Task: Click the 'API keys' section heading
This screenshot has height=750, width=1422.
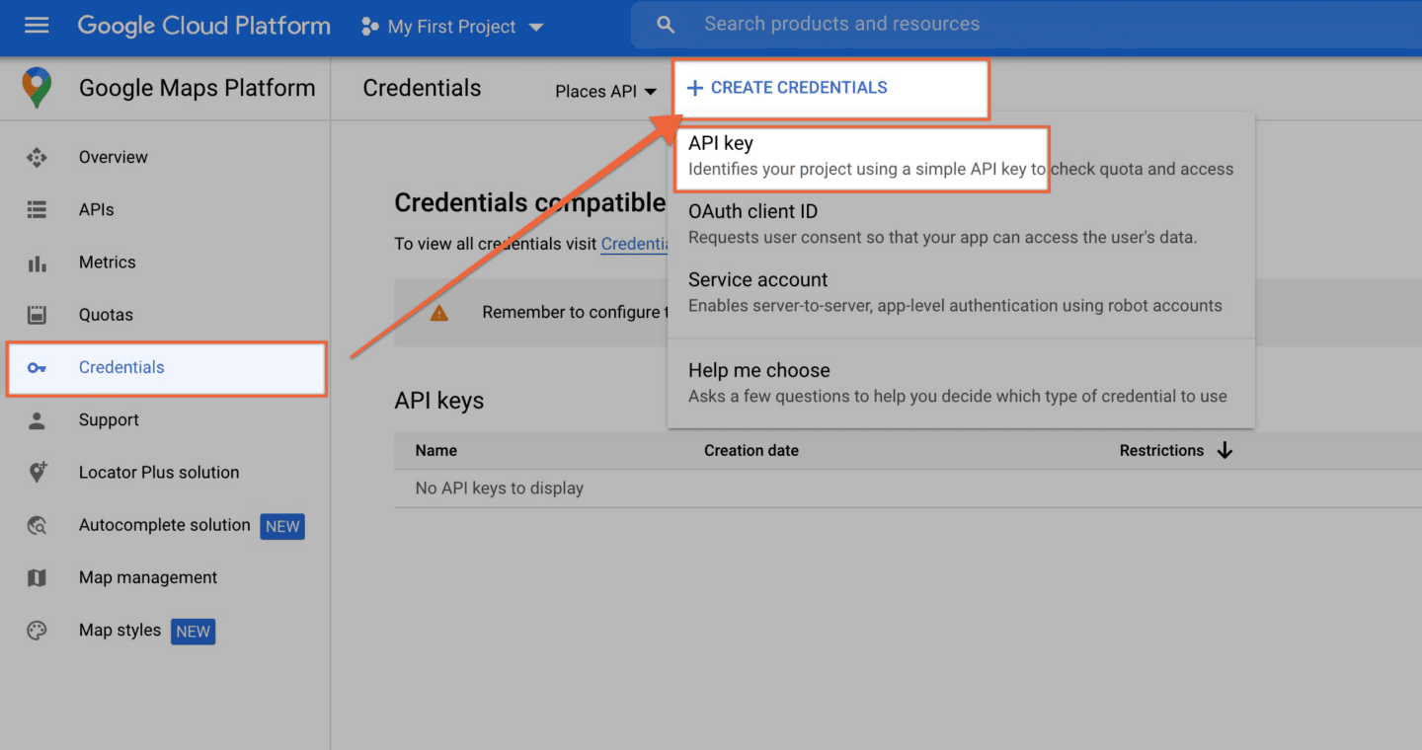Action: tap(439, 401)
